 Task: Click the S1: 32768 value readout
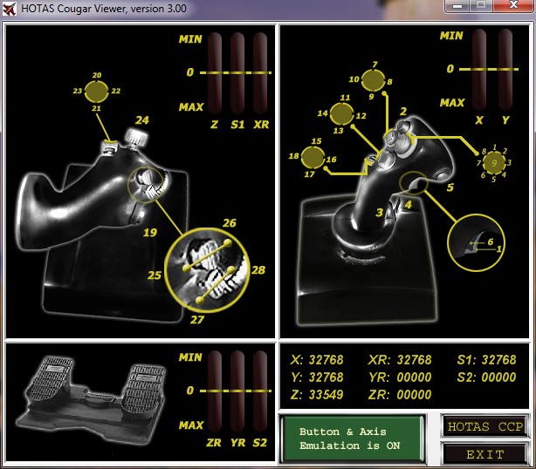click(x=487, y=360)
